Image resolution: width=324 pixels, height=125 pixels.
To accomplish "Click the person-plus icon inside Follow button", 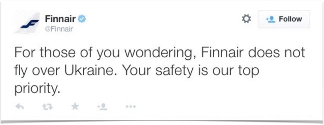I will (271, 19).
